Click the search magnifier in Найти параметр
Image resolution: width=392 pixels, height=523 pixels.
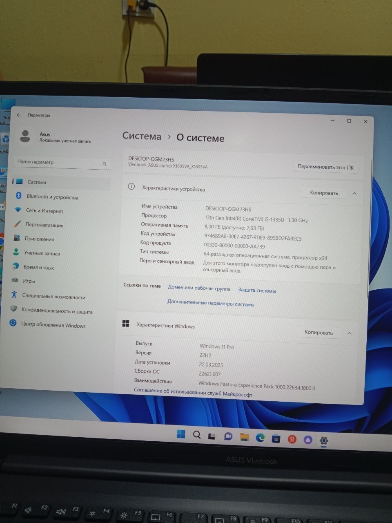(105, 164)
